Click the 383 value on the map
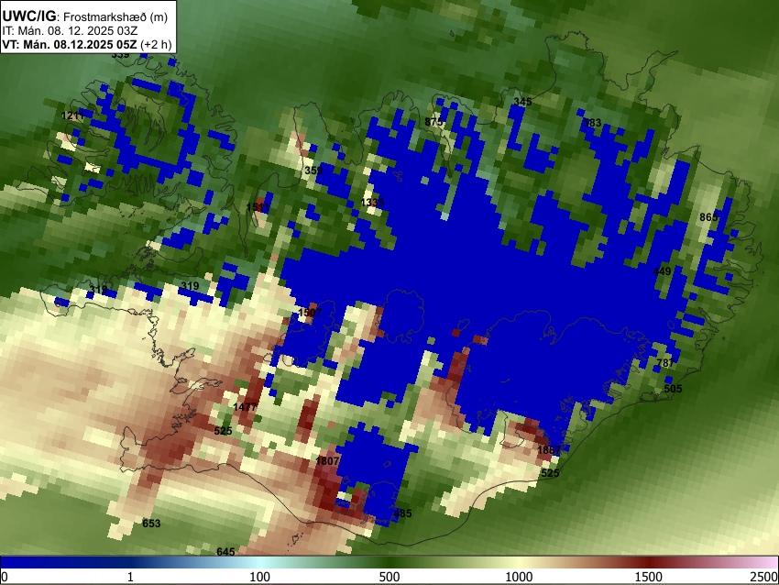The height and width of the screenshot is (585, 779). (x=592, y=123)
